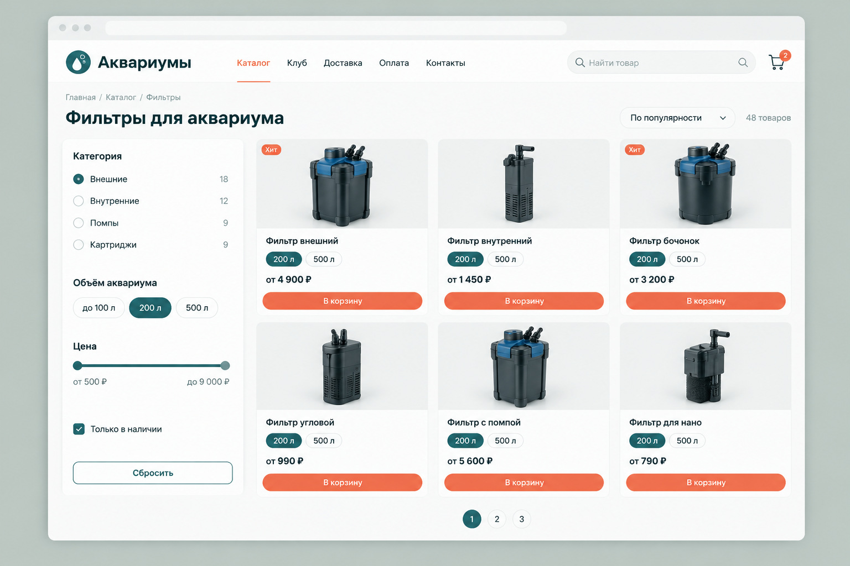Screen dimensions: 850x566
Task: Select 500 л option on Фильтр с помпой
Action: pyautogui.click(x=505, y=441)
